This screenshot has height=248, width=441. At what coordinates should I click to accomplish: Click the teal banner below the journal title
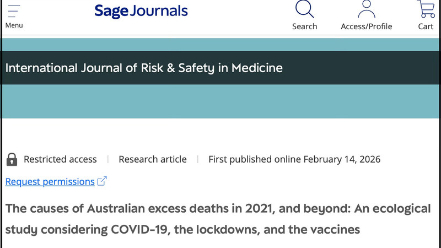click(220, 102)
